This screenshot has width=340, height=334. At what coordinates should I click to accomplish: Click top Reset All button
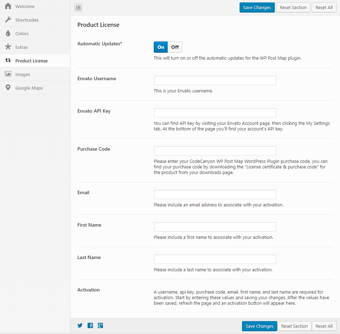point(324,8)
